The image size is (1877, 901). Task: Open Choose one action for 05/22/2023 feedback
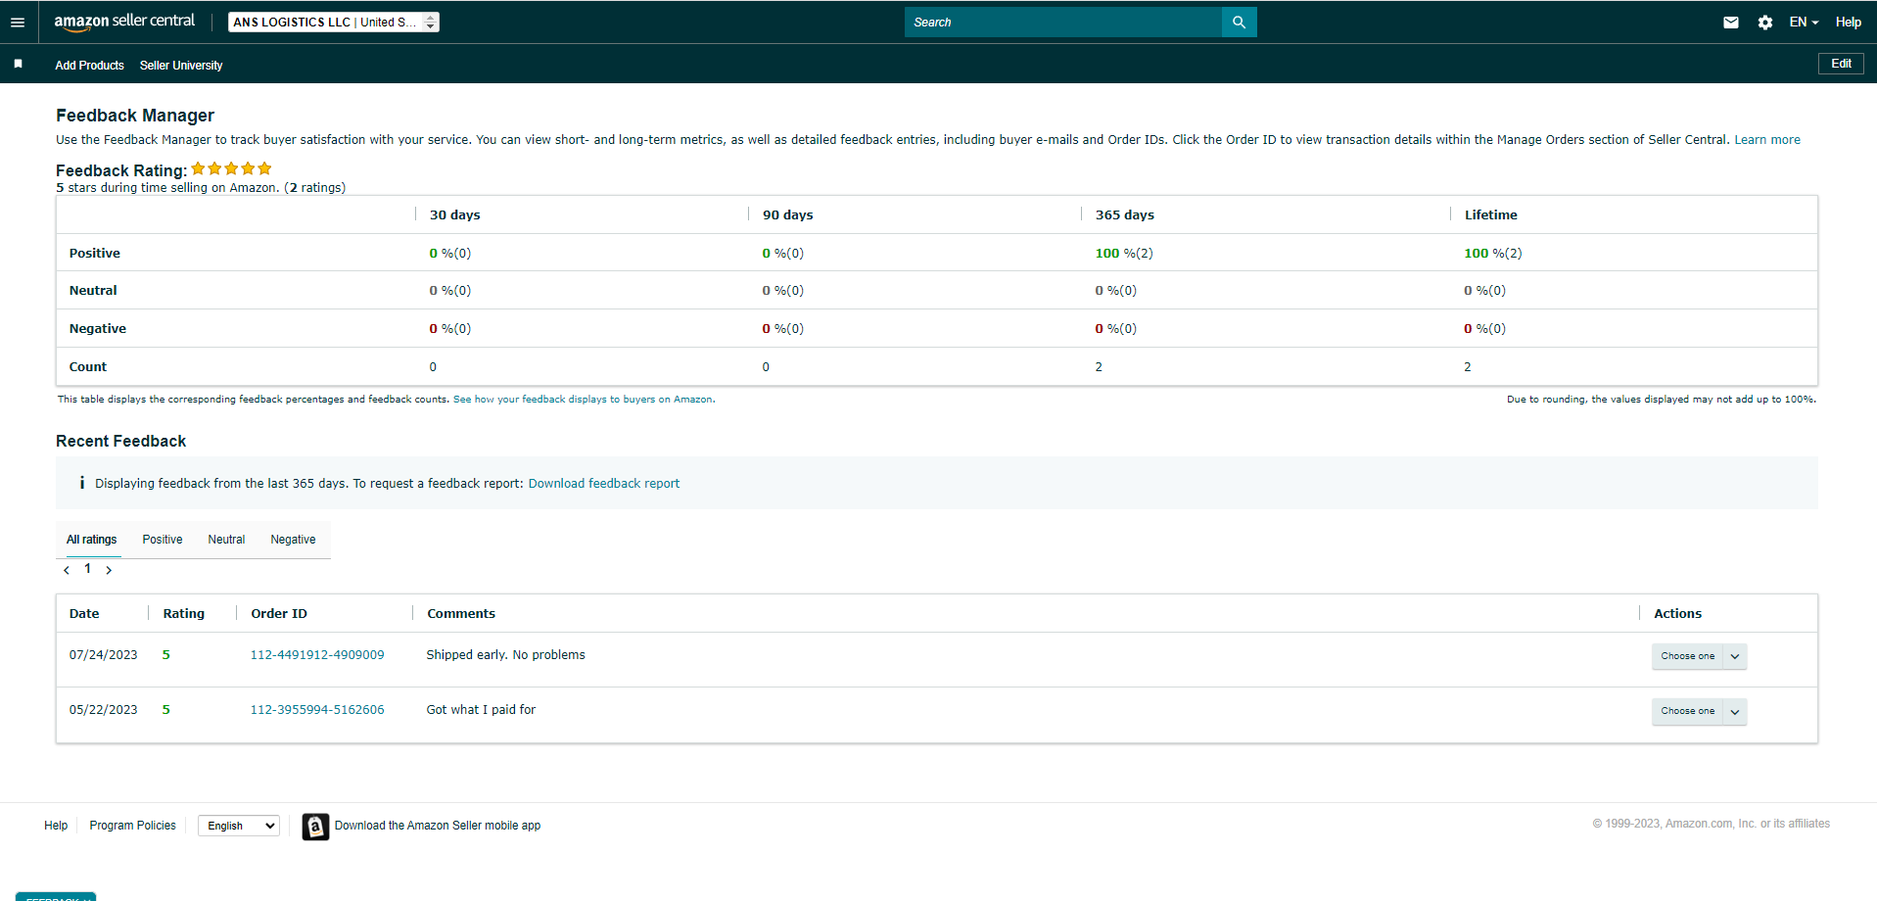tap(1687, 711)
